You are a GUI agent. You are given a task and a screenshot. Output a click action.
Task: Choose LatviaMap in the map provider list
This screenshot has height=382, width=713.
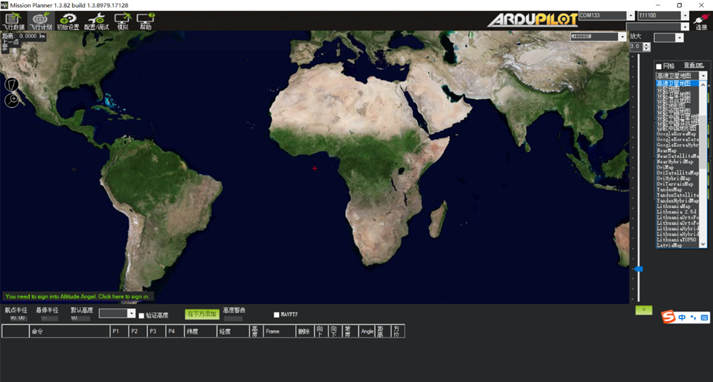670,245
